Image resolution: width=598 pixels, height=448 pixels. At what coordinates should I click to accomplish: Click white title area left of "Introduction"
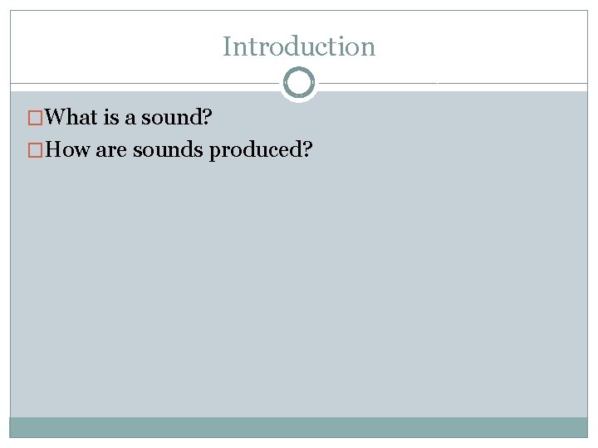(x=115, y=46)
